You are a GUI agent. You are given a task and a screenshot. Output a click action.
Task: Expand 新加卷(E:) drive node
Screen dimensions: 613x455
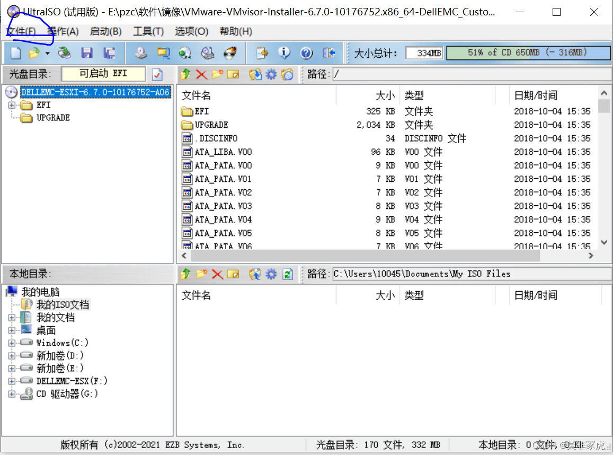coord(12,369)
